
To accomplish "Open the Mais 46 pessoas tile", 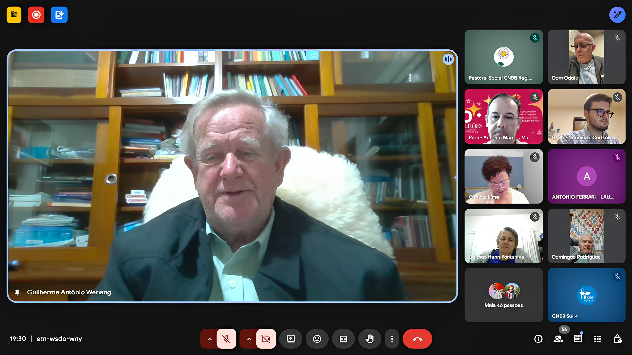I will (x=503, y=295).
